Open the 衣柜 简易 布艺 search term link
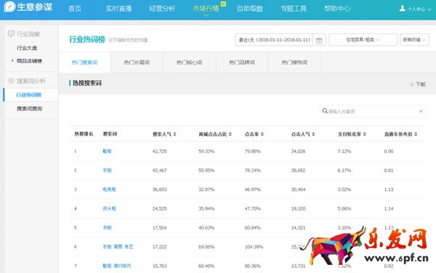 click(118, 247)
